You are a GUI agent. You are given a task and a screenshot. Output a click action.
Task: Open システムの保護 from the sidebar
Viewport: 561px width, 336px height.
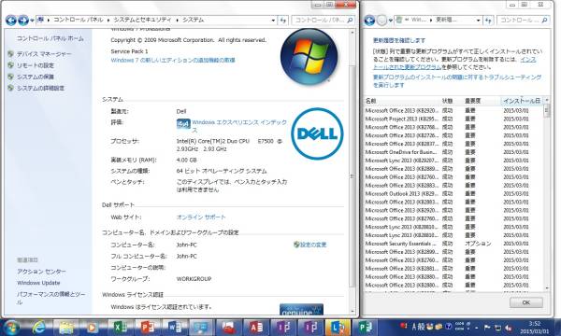[x=36, y=77]
